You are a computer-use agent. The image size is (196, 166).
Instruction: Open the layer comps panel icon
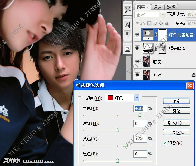pyautogui.click(x=127, y=49)
